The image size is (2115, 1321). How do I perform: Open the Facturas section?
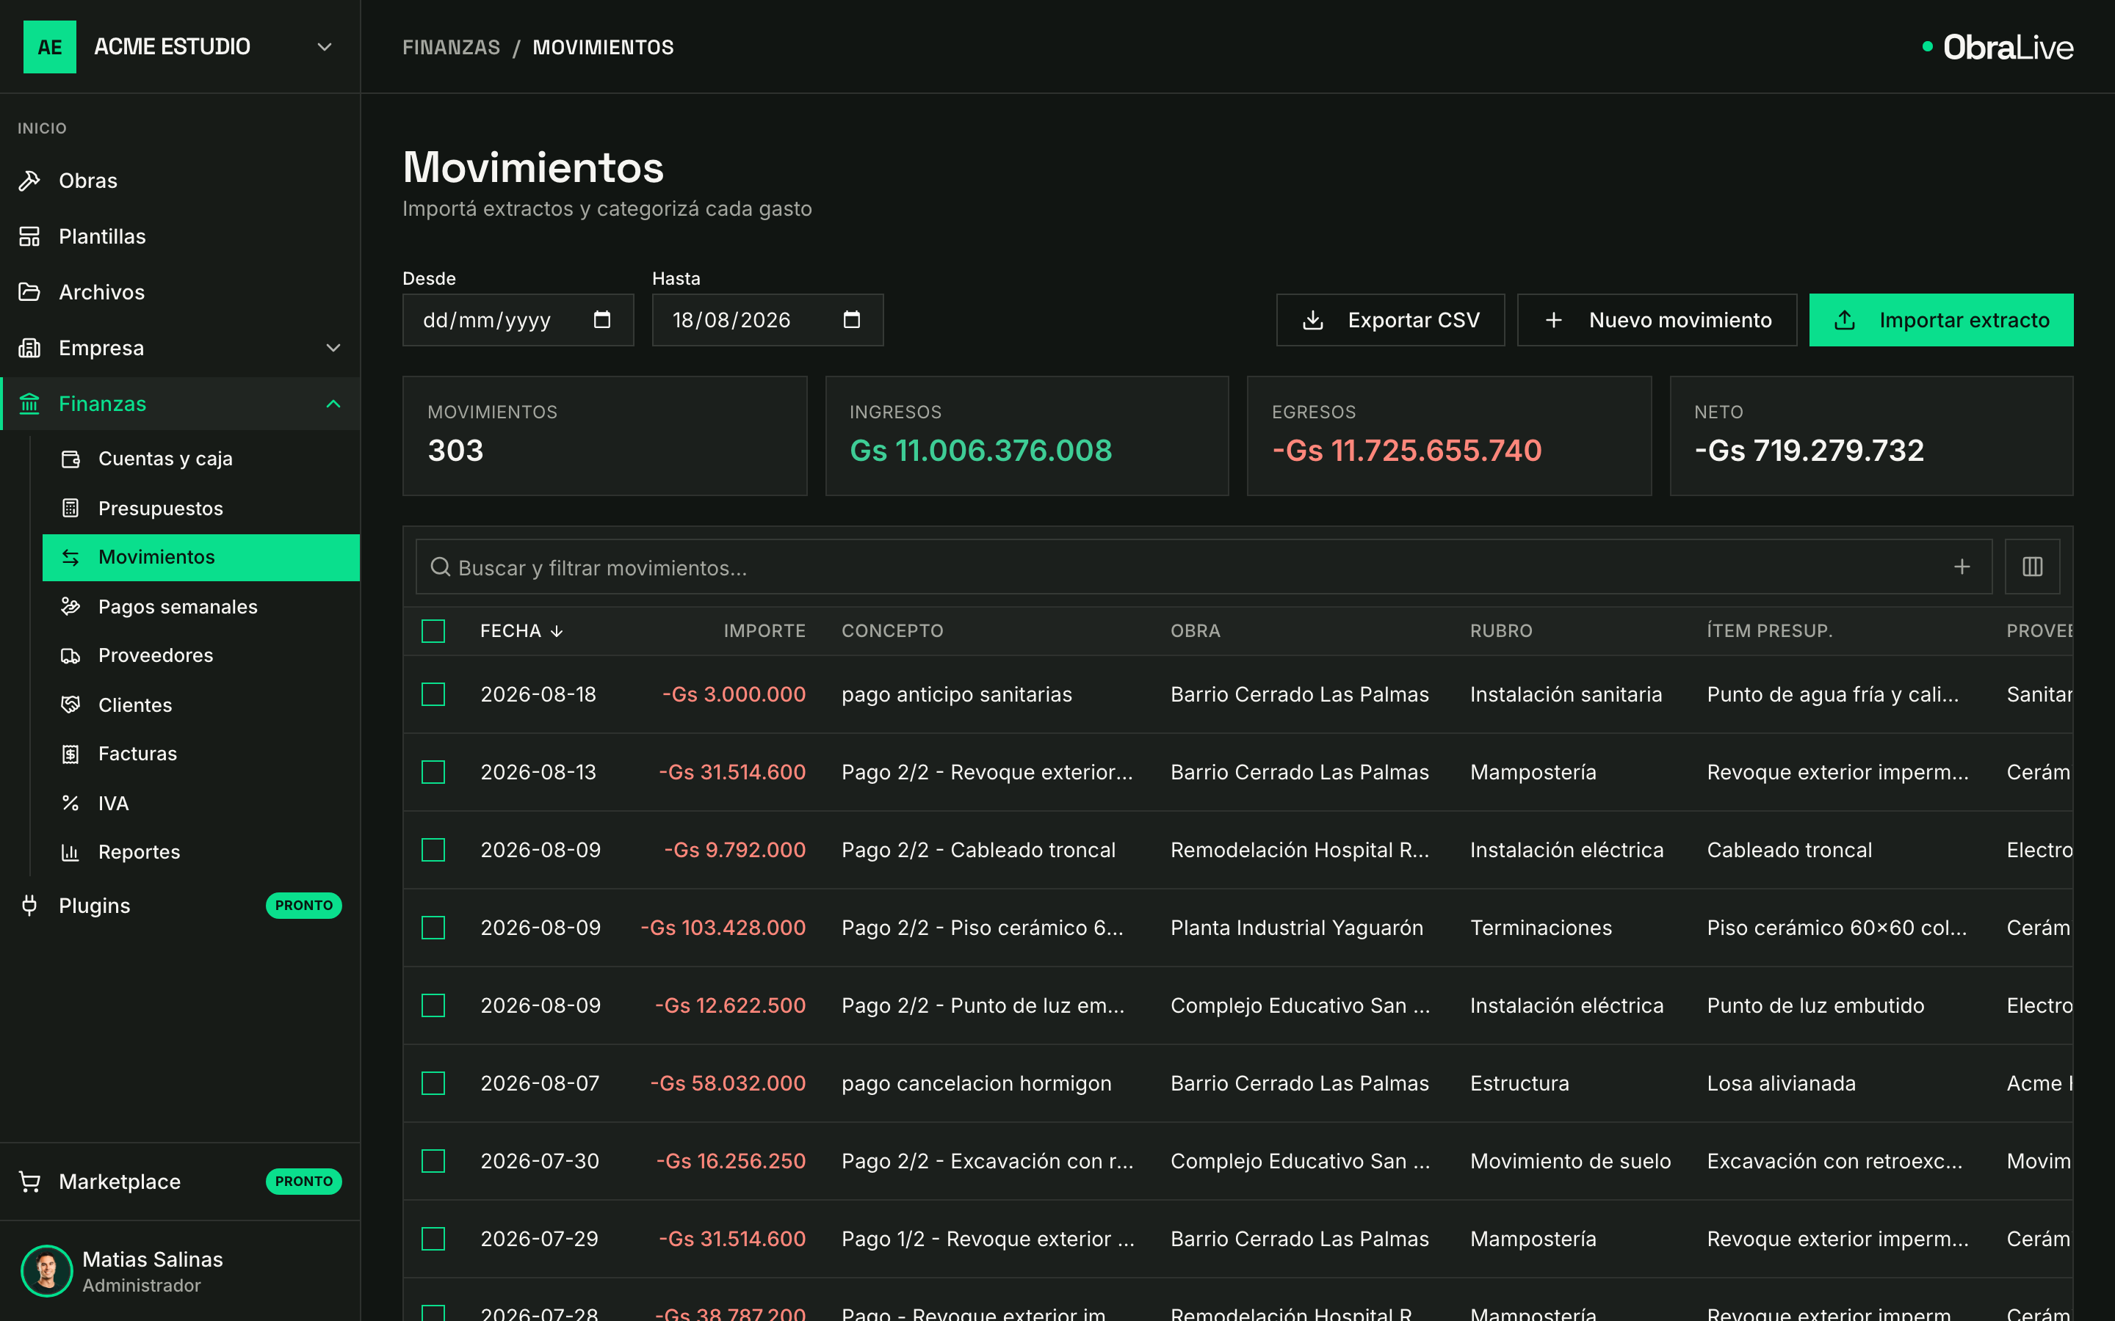coord(201,754)
